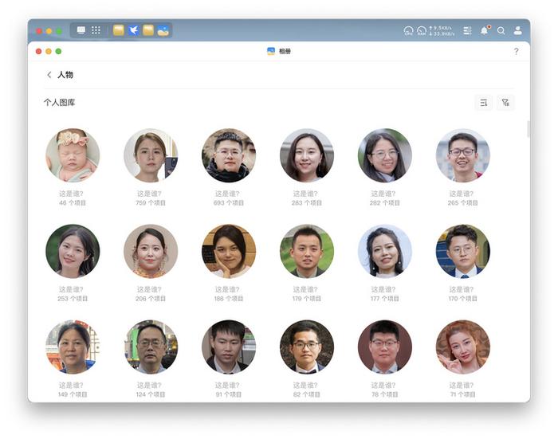Open the notification bell in top bar
Screen dimensions: 558x439
coord(485,30)
